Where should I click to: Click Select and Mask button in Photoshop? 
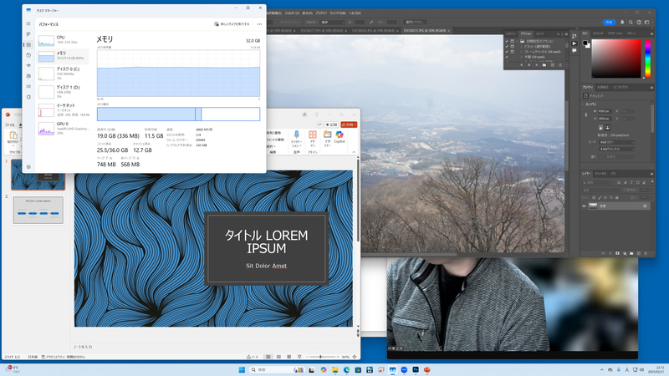pyautogui.click(x=415, y=23)
